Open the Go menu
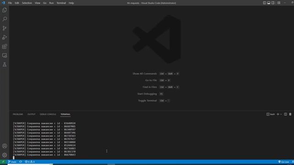 tap(45, 3)
